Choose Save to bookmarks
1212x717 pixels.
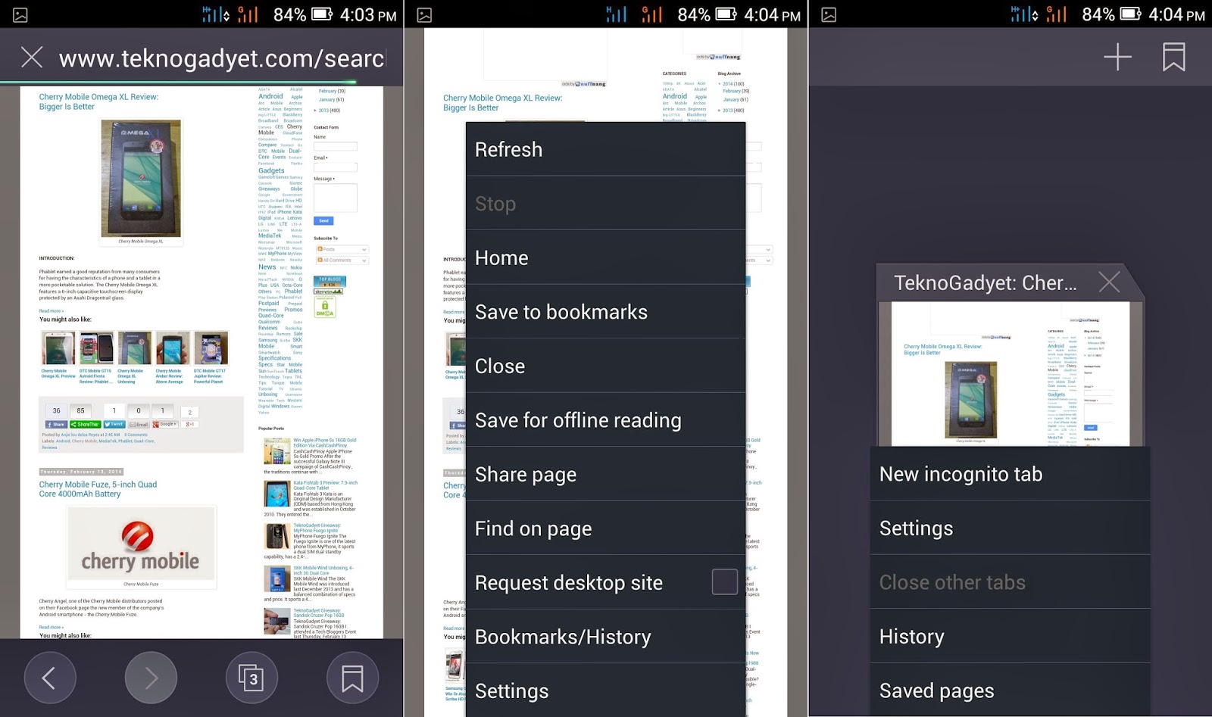[x=605, y=312]
